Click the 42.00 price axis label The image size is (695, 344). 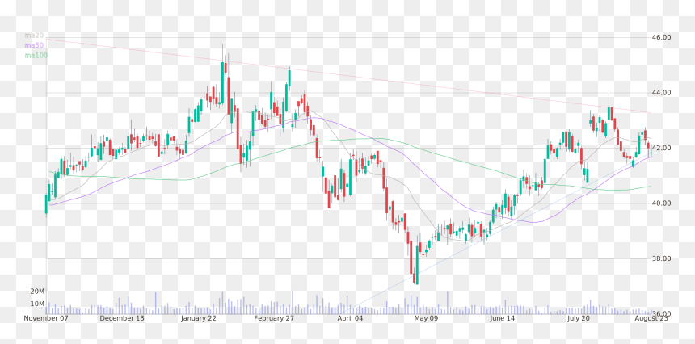[x=662, y=148]
